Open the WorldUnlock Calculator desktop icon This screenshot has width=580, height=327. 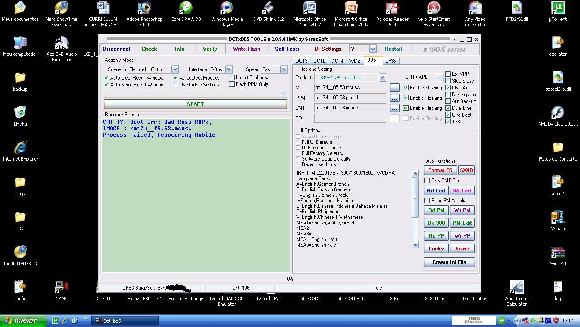coord(516,293)
